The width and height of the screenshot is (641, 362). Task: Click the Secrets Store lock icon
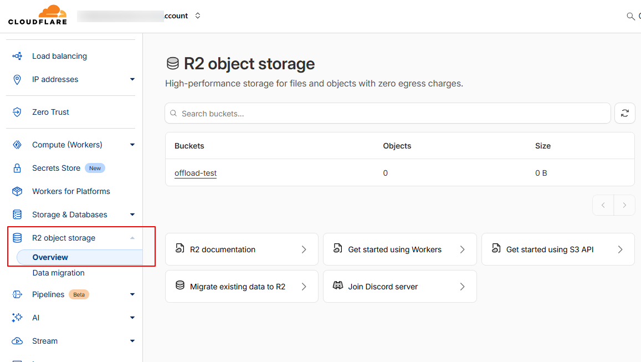[17, 168]
